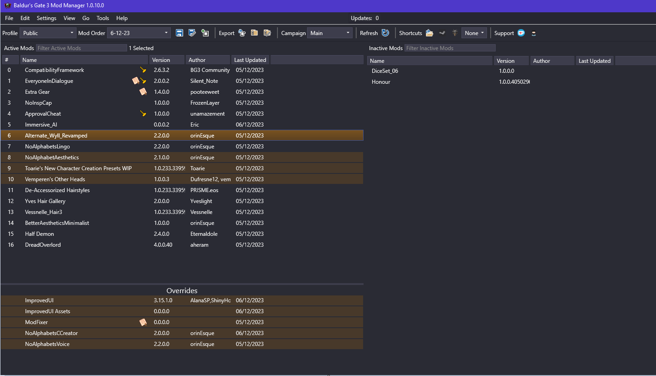Click the export archive as icon with pencil

pos(267,33)
